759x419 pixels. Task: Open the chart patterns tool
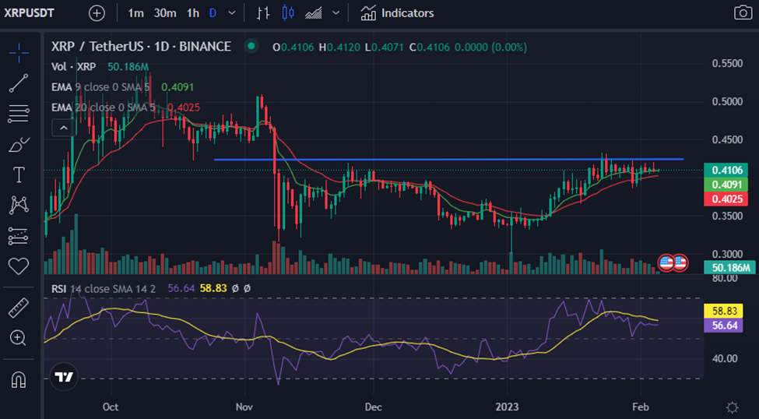pyautogui.click(x=19, y=206)
